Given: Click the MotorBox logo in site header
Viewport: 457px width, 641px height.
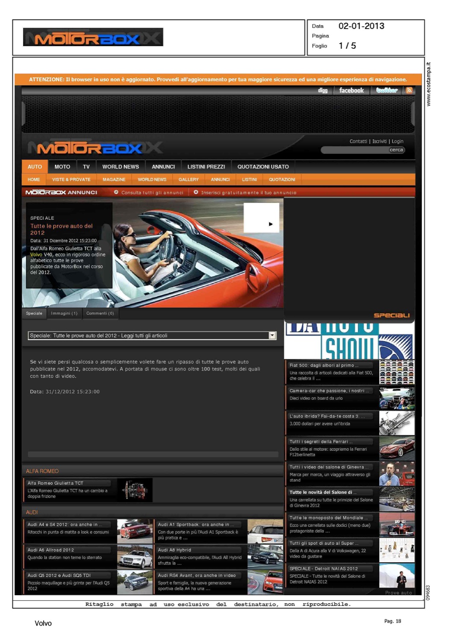Looking at the screenshot, I should [95, 148].
